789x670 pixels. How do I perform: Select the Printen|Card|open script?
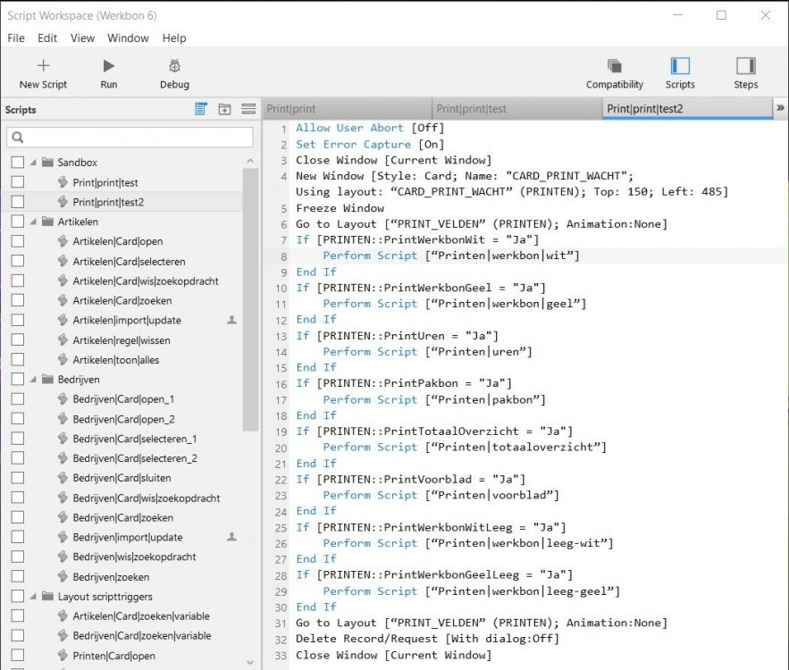tap(112, 656)
